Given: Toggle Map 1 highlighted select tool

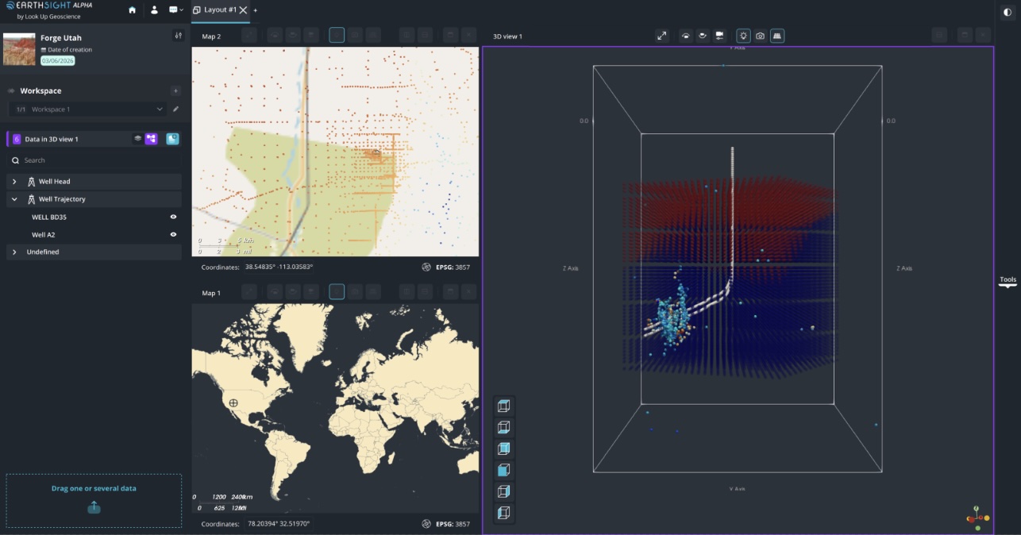Looking at the screenshot, I should [337, 292].
